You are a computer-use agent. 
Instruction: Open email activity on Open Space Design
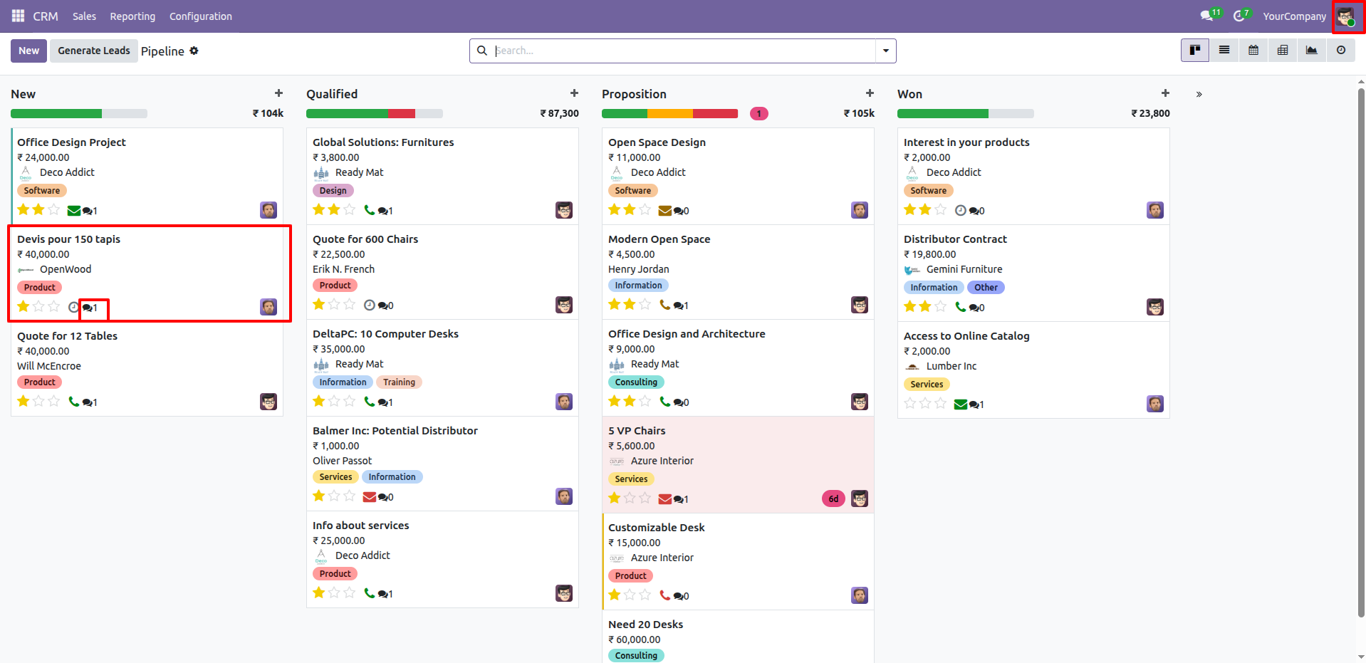coord(665,211)
